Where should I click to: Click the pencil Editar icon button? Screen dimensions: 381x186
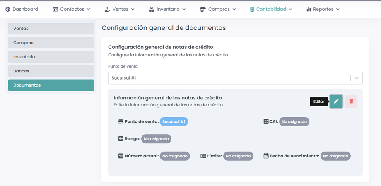pos(336,101)
